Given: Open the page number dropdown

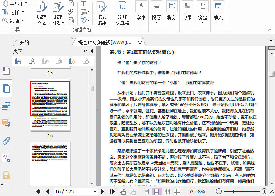Looking at the screenshot, I should tap(95, 191).
